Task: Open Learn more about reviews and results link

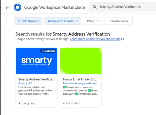Action: pos(95,39)
